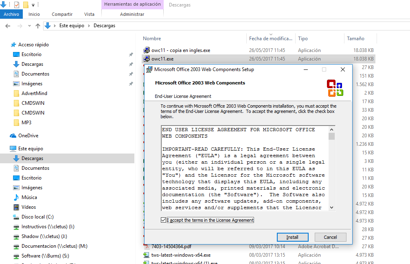Screen dimensions: 410x264
Task: Expand the chevron before Este equipo in address bar
Action: pyautogui.click(x=55, y=26)
